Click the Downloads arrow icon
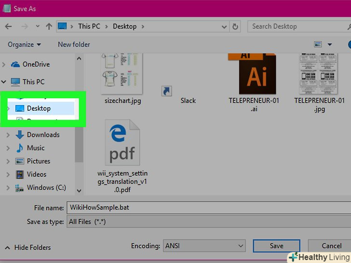351x263 pixels. [x=20, y=135]
